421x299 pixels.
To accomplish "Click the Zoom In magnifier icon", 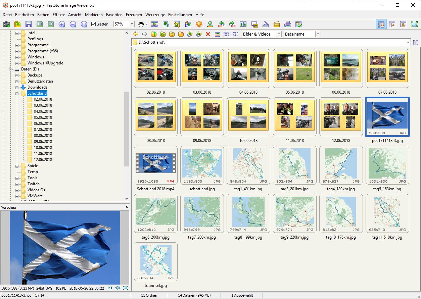I will click(x=62, y=24).
